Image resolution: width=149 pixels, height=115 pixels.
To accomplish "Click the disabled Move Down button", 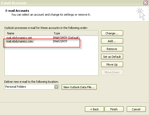I will (x=112, y=72).
